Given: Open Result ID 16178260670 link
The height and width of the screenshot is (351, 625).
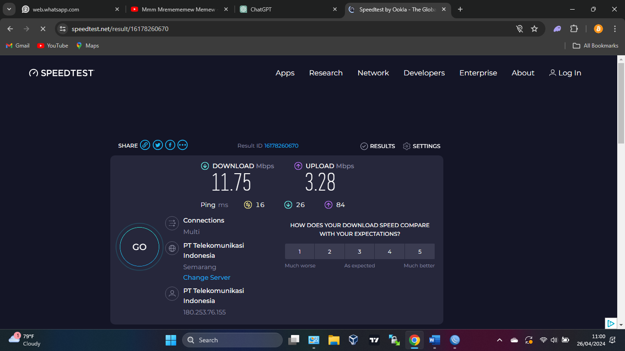Looking at the screenshot, I should click(281, 146).
